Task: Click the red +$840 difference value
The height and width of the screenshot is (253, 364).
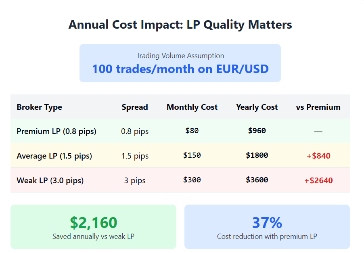Action: (318, 156)
